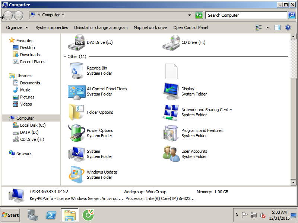Select the Videos library

click(26, 104)
